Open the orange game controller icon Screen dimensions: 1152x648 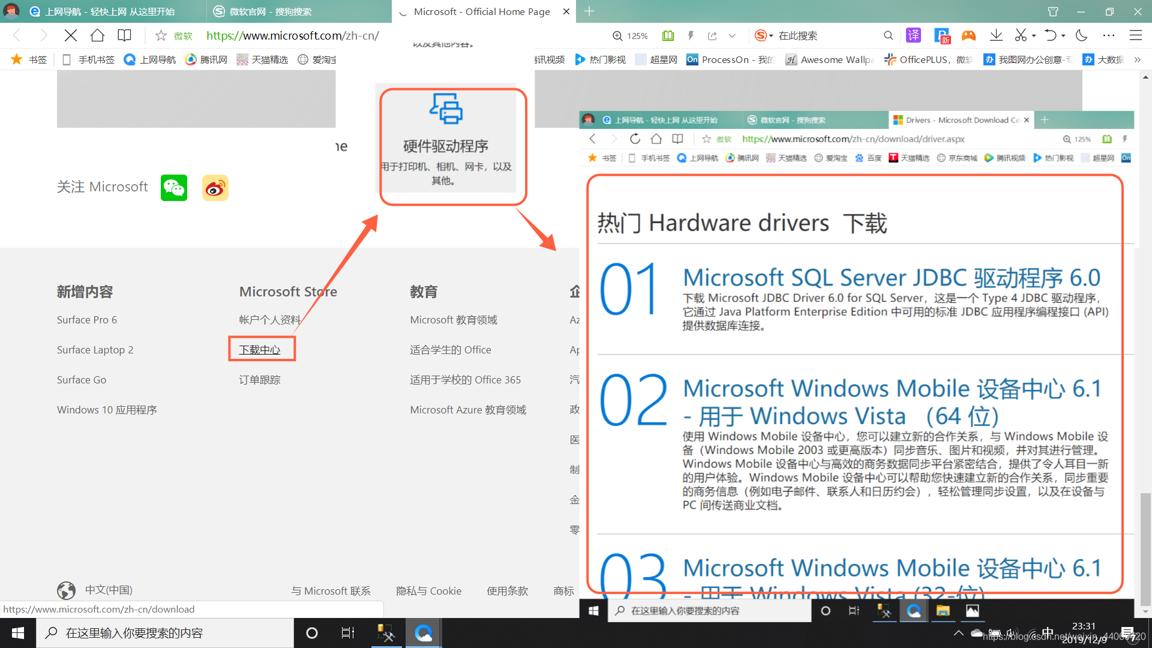pyautogui.click(x=968, y=35)
